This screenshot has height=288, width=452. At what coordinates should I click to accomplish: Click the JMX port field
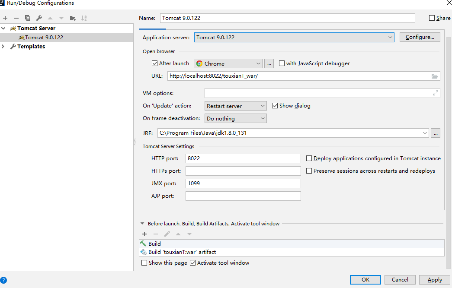click(243, 183)
